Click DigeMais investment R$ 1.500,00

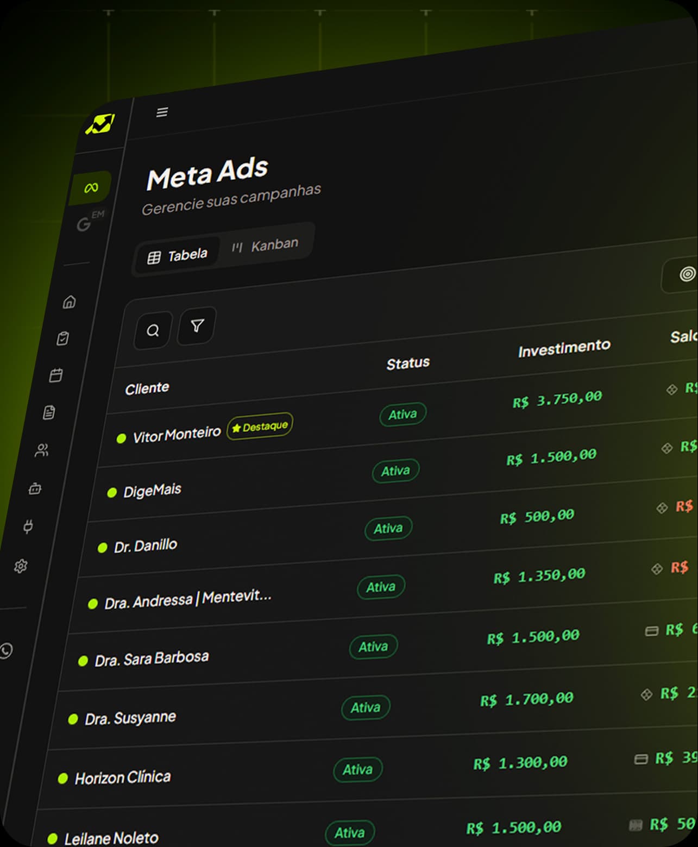[551, 457]
